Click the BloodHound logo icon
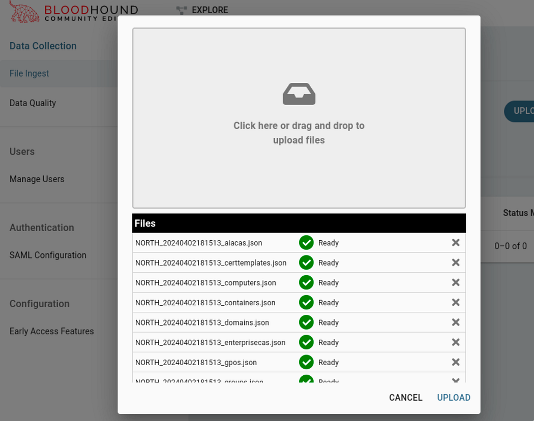This screenshot has height=421, width=534. (x=24, y=12)
